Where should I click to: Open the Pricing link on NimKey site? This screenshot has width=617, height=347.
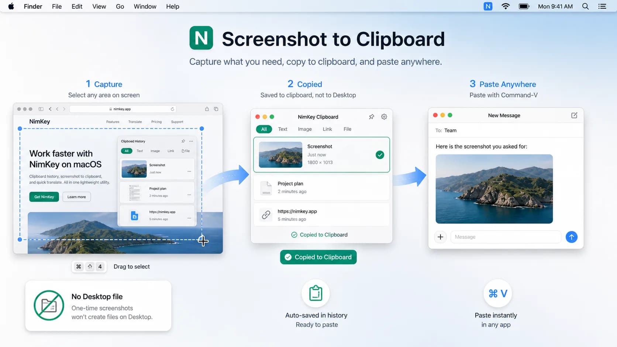pos(156,122)
